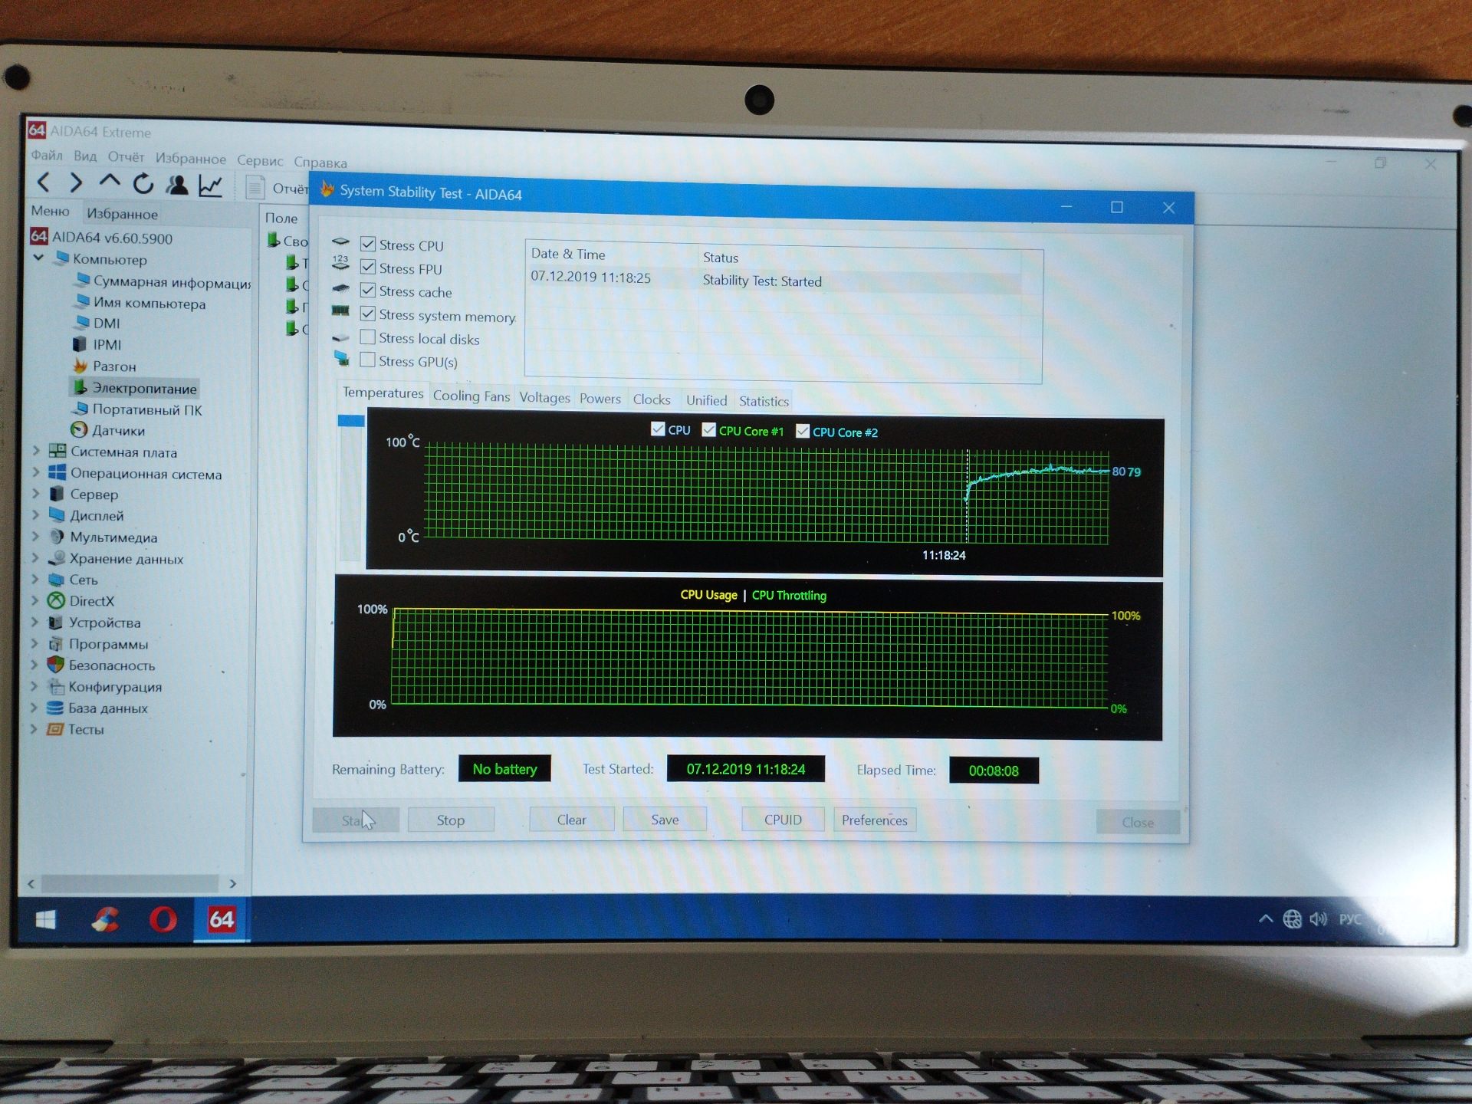Click the Операционная система Windows icon
Screen dimensions: 1472x1104
tap(58, 473)
